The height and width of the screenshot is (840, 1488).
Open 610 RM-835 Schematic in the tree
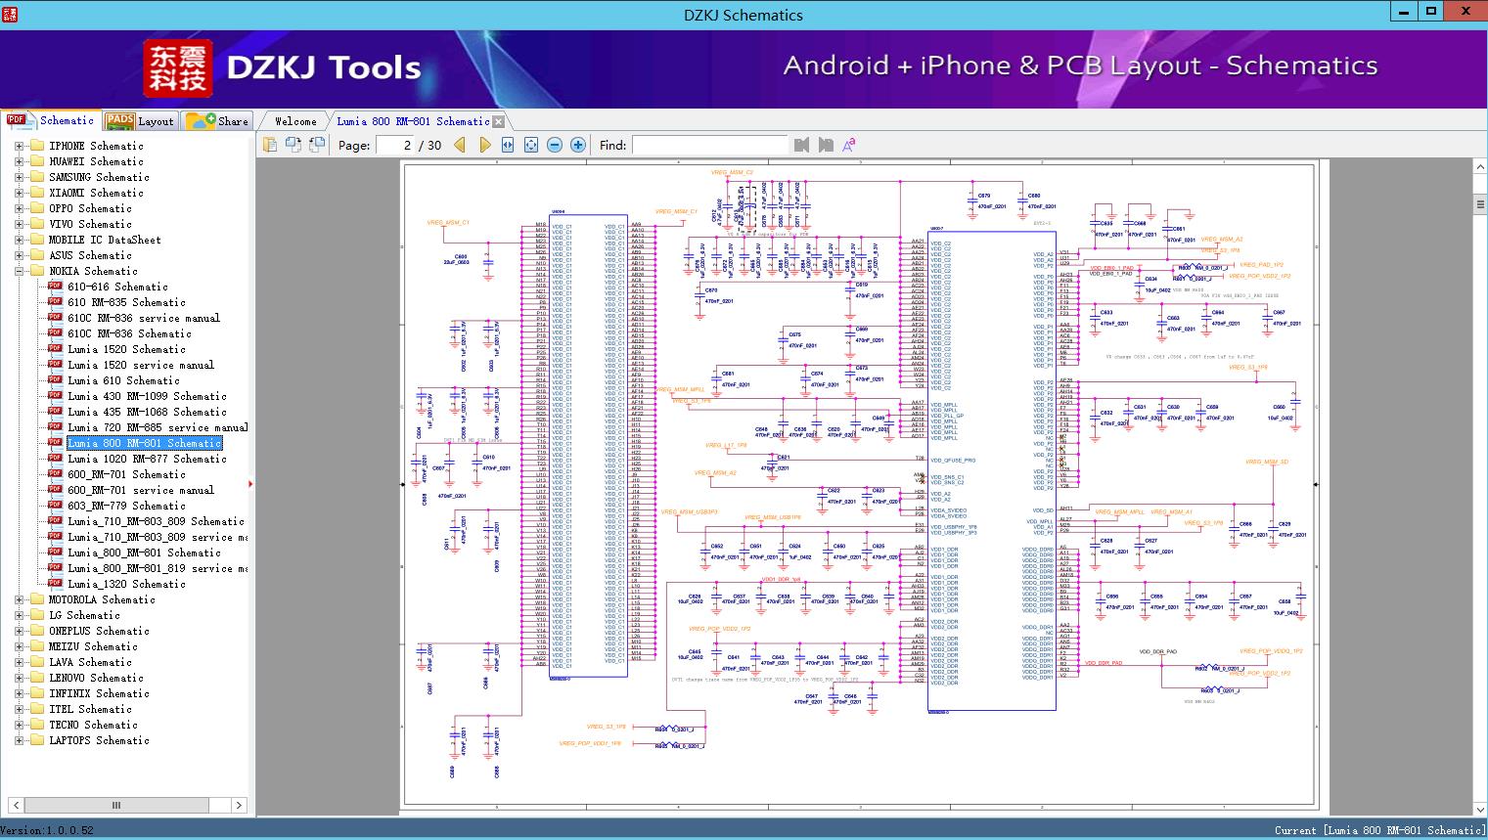126,302
